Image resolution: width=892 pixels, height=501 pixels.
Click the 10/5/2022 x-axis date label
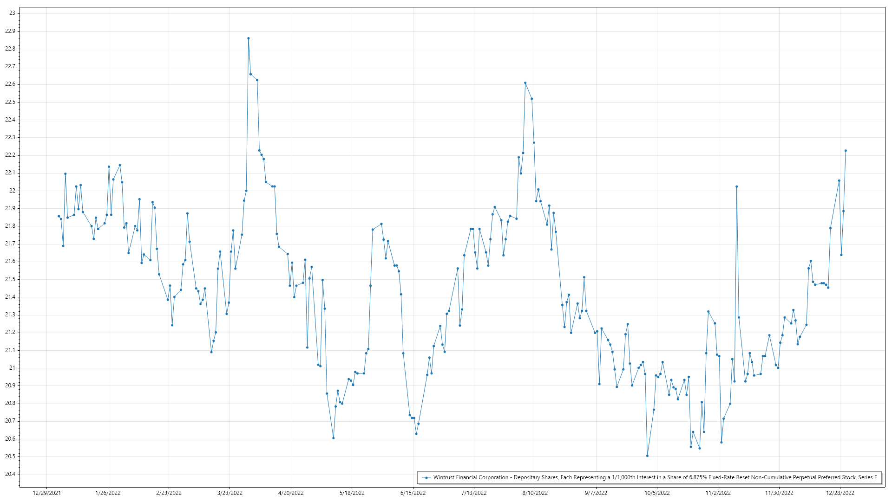point(657,493)
